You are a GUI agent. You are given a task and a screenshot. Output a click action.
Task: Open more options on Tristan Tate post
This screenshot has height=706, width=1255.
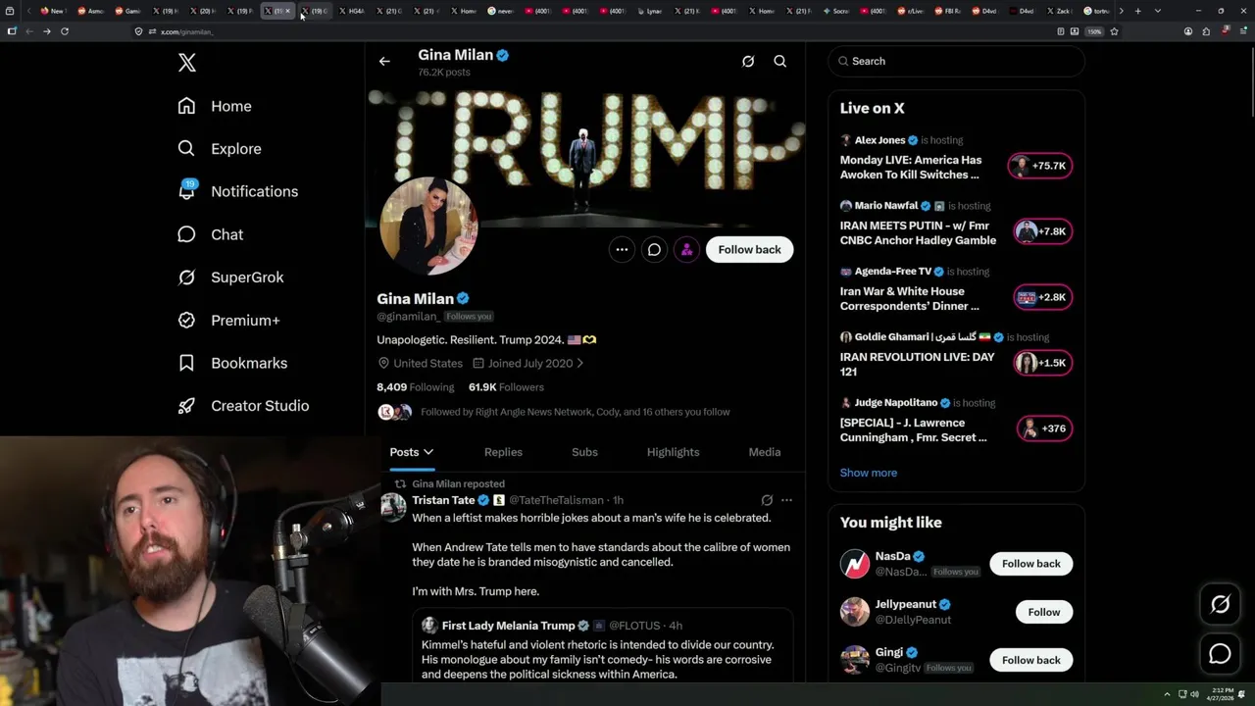tap(786, 500)
